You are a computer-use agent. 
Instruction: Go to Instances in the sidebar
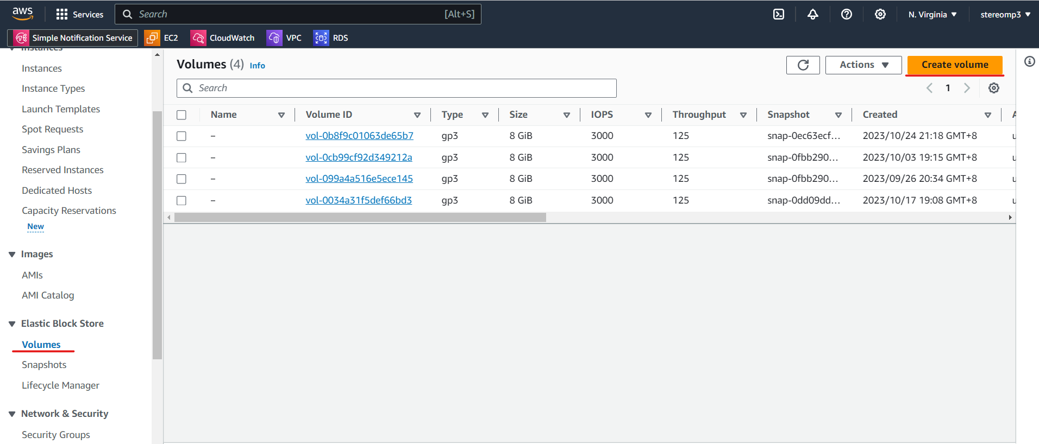coord(42,68)
